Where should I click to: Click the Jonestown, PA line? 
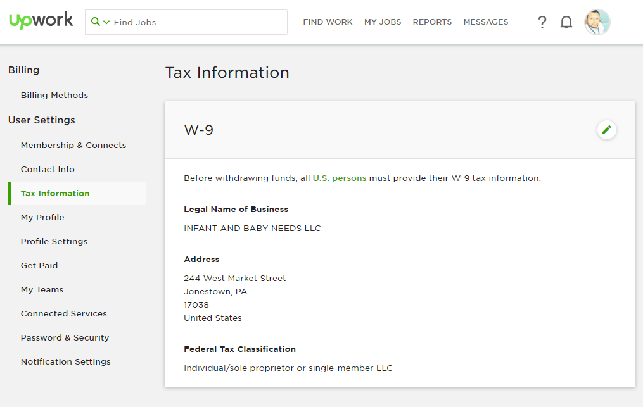[215, 292]
